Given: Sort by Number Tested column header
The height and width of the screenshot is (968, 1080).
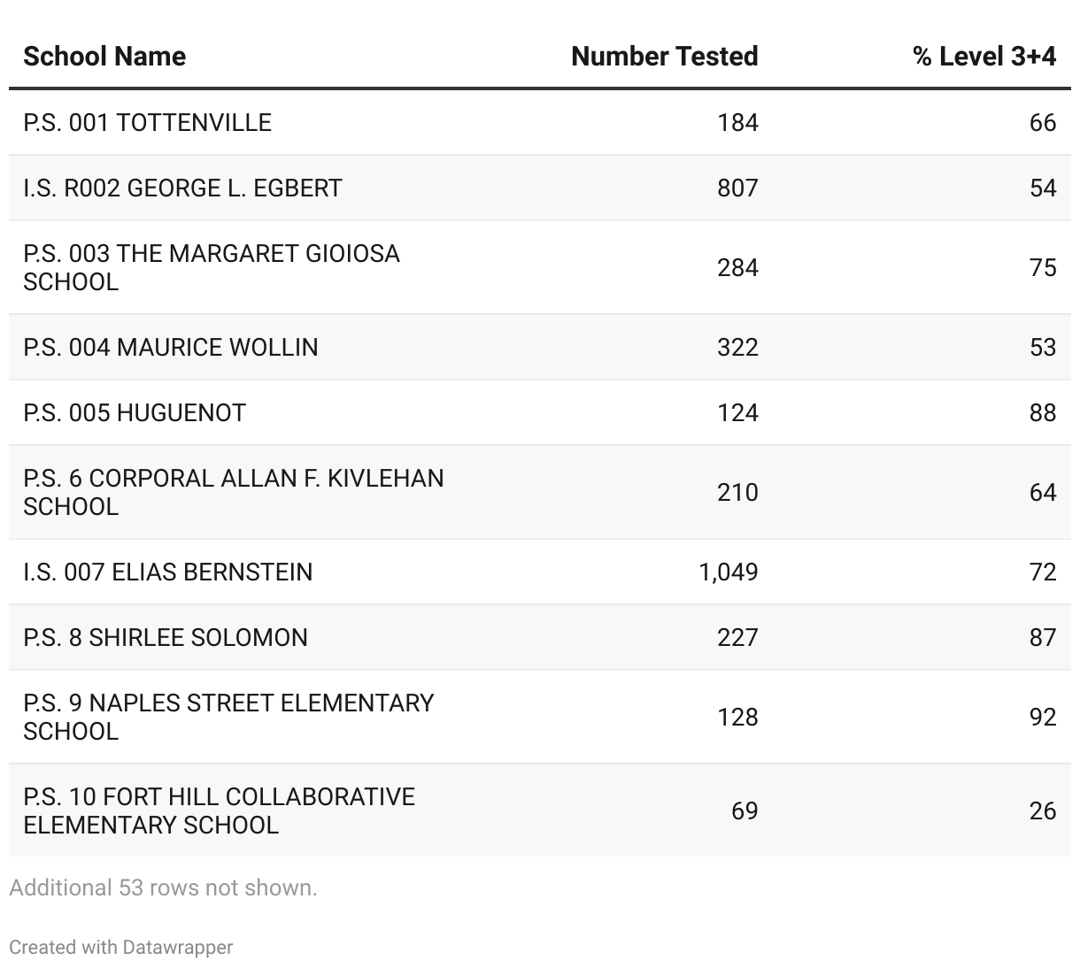Looking at the screenshot, I should pos(664,57).
